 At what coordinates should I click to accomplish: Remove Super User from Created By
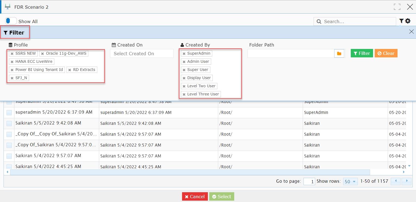click(184, 70)
